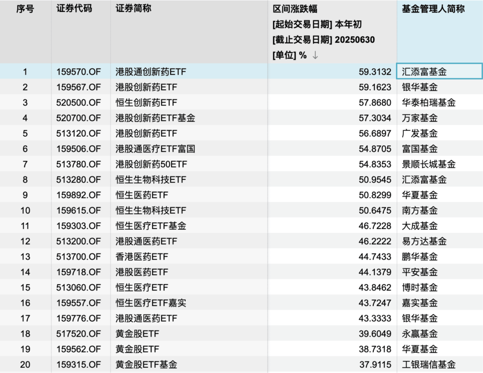Click manager cell 平安基金
Image resolution: width=483 pixels, height=373 pixels.
(x=420, y=272)
